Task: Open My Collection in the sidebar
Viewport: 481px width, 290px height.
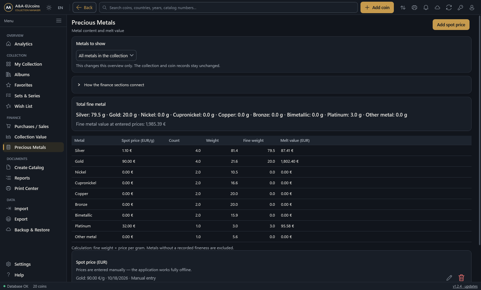Action: (x=33, y=64)
